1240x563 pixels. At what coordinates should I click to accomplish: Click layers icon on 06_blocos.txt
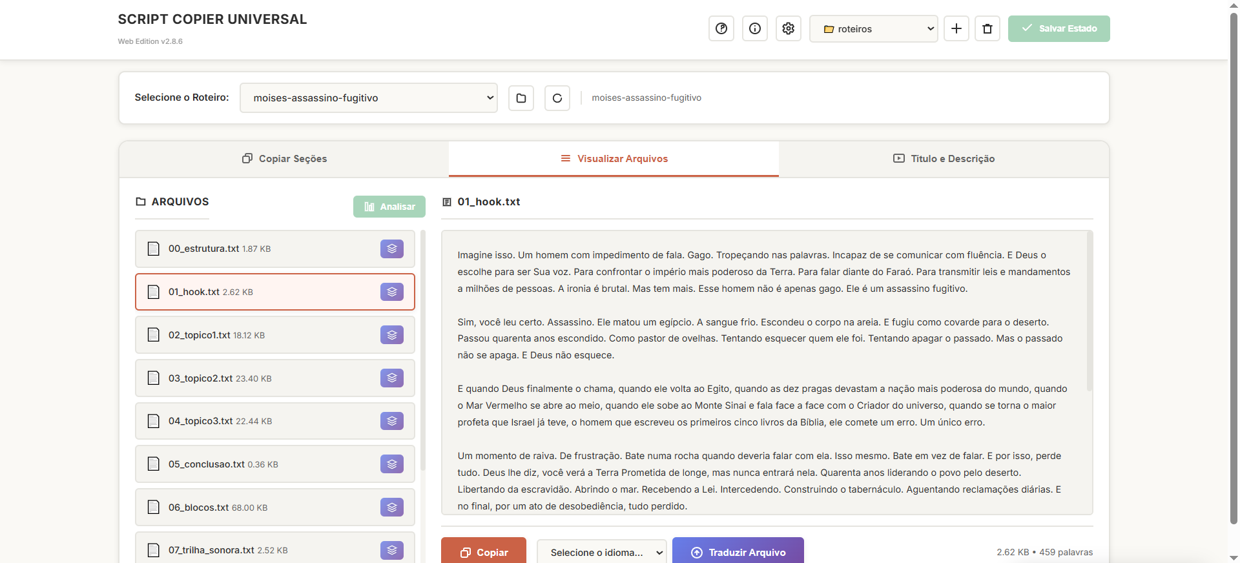(392, 507)
